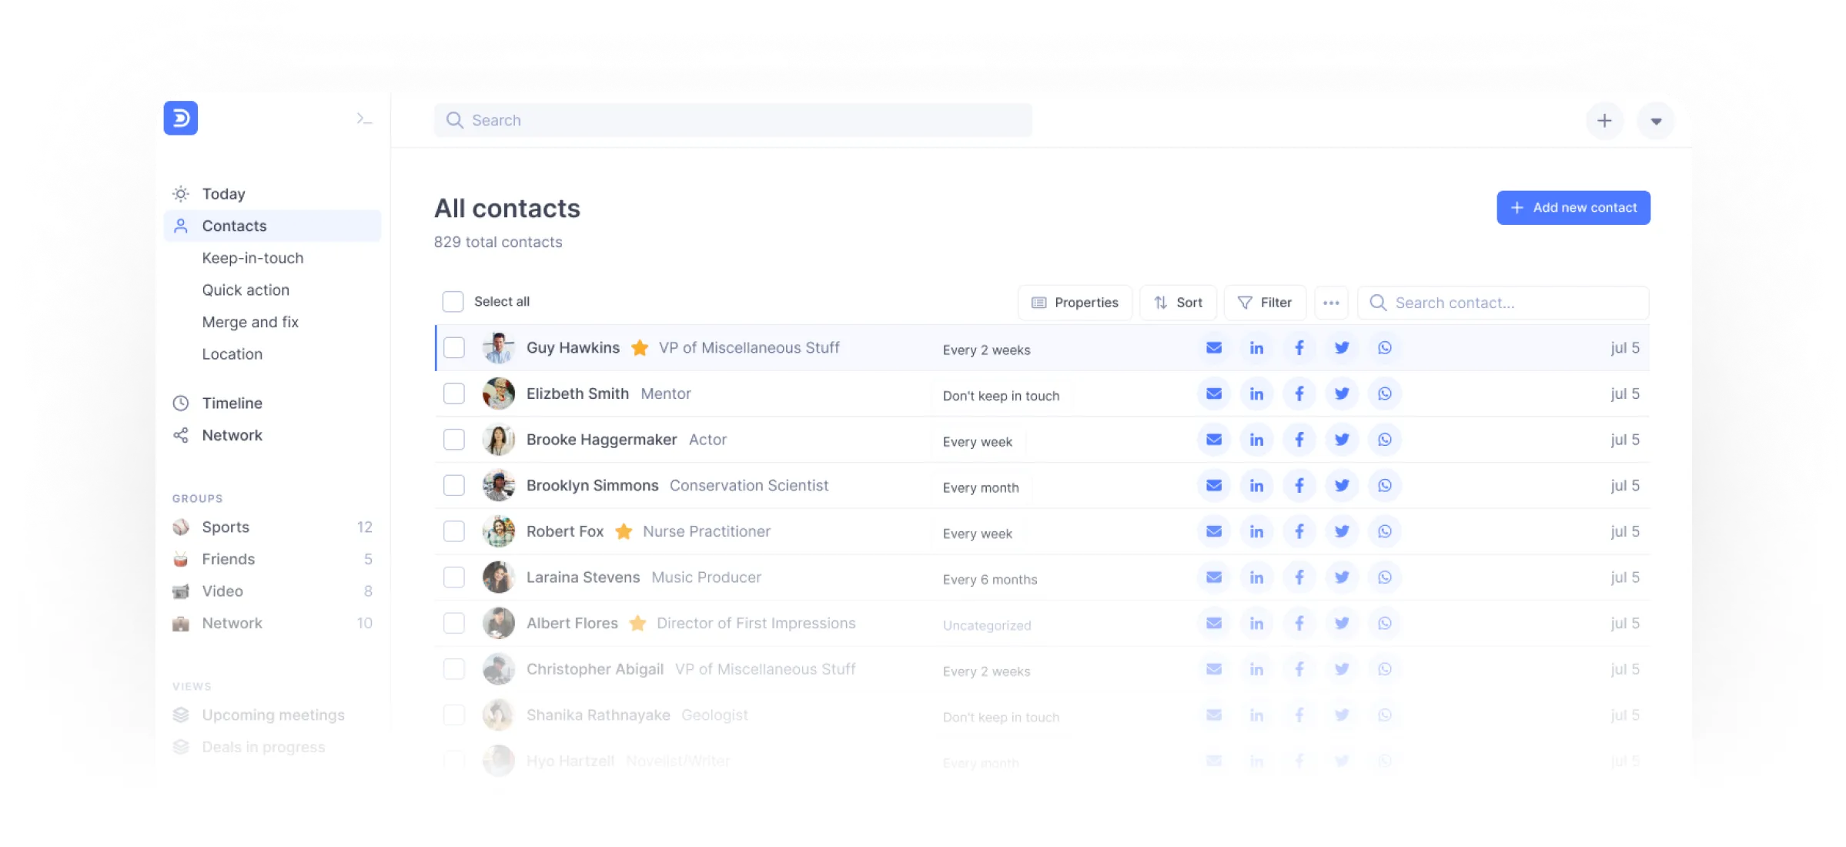Click the Search contact input field
This screenshot has width=1846, height=847.
point(1507,303)
